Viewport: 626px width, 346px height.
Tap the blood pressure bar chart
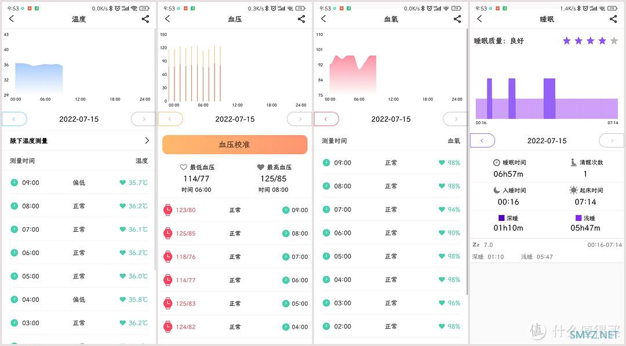[194, 74]
